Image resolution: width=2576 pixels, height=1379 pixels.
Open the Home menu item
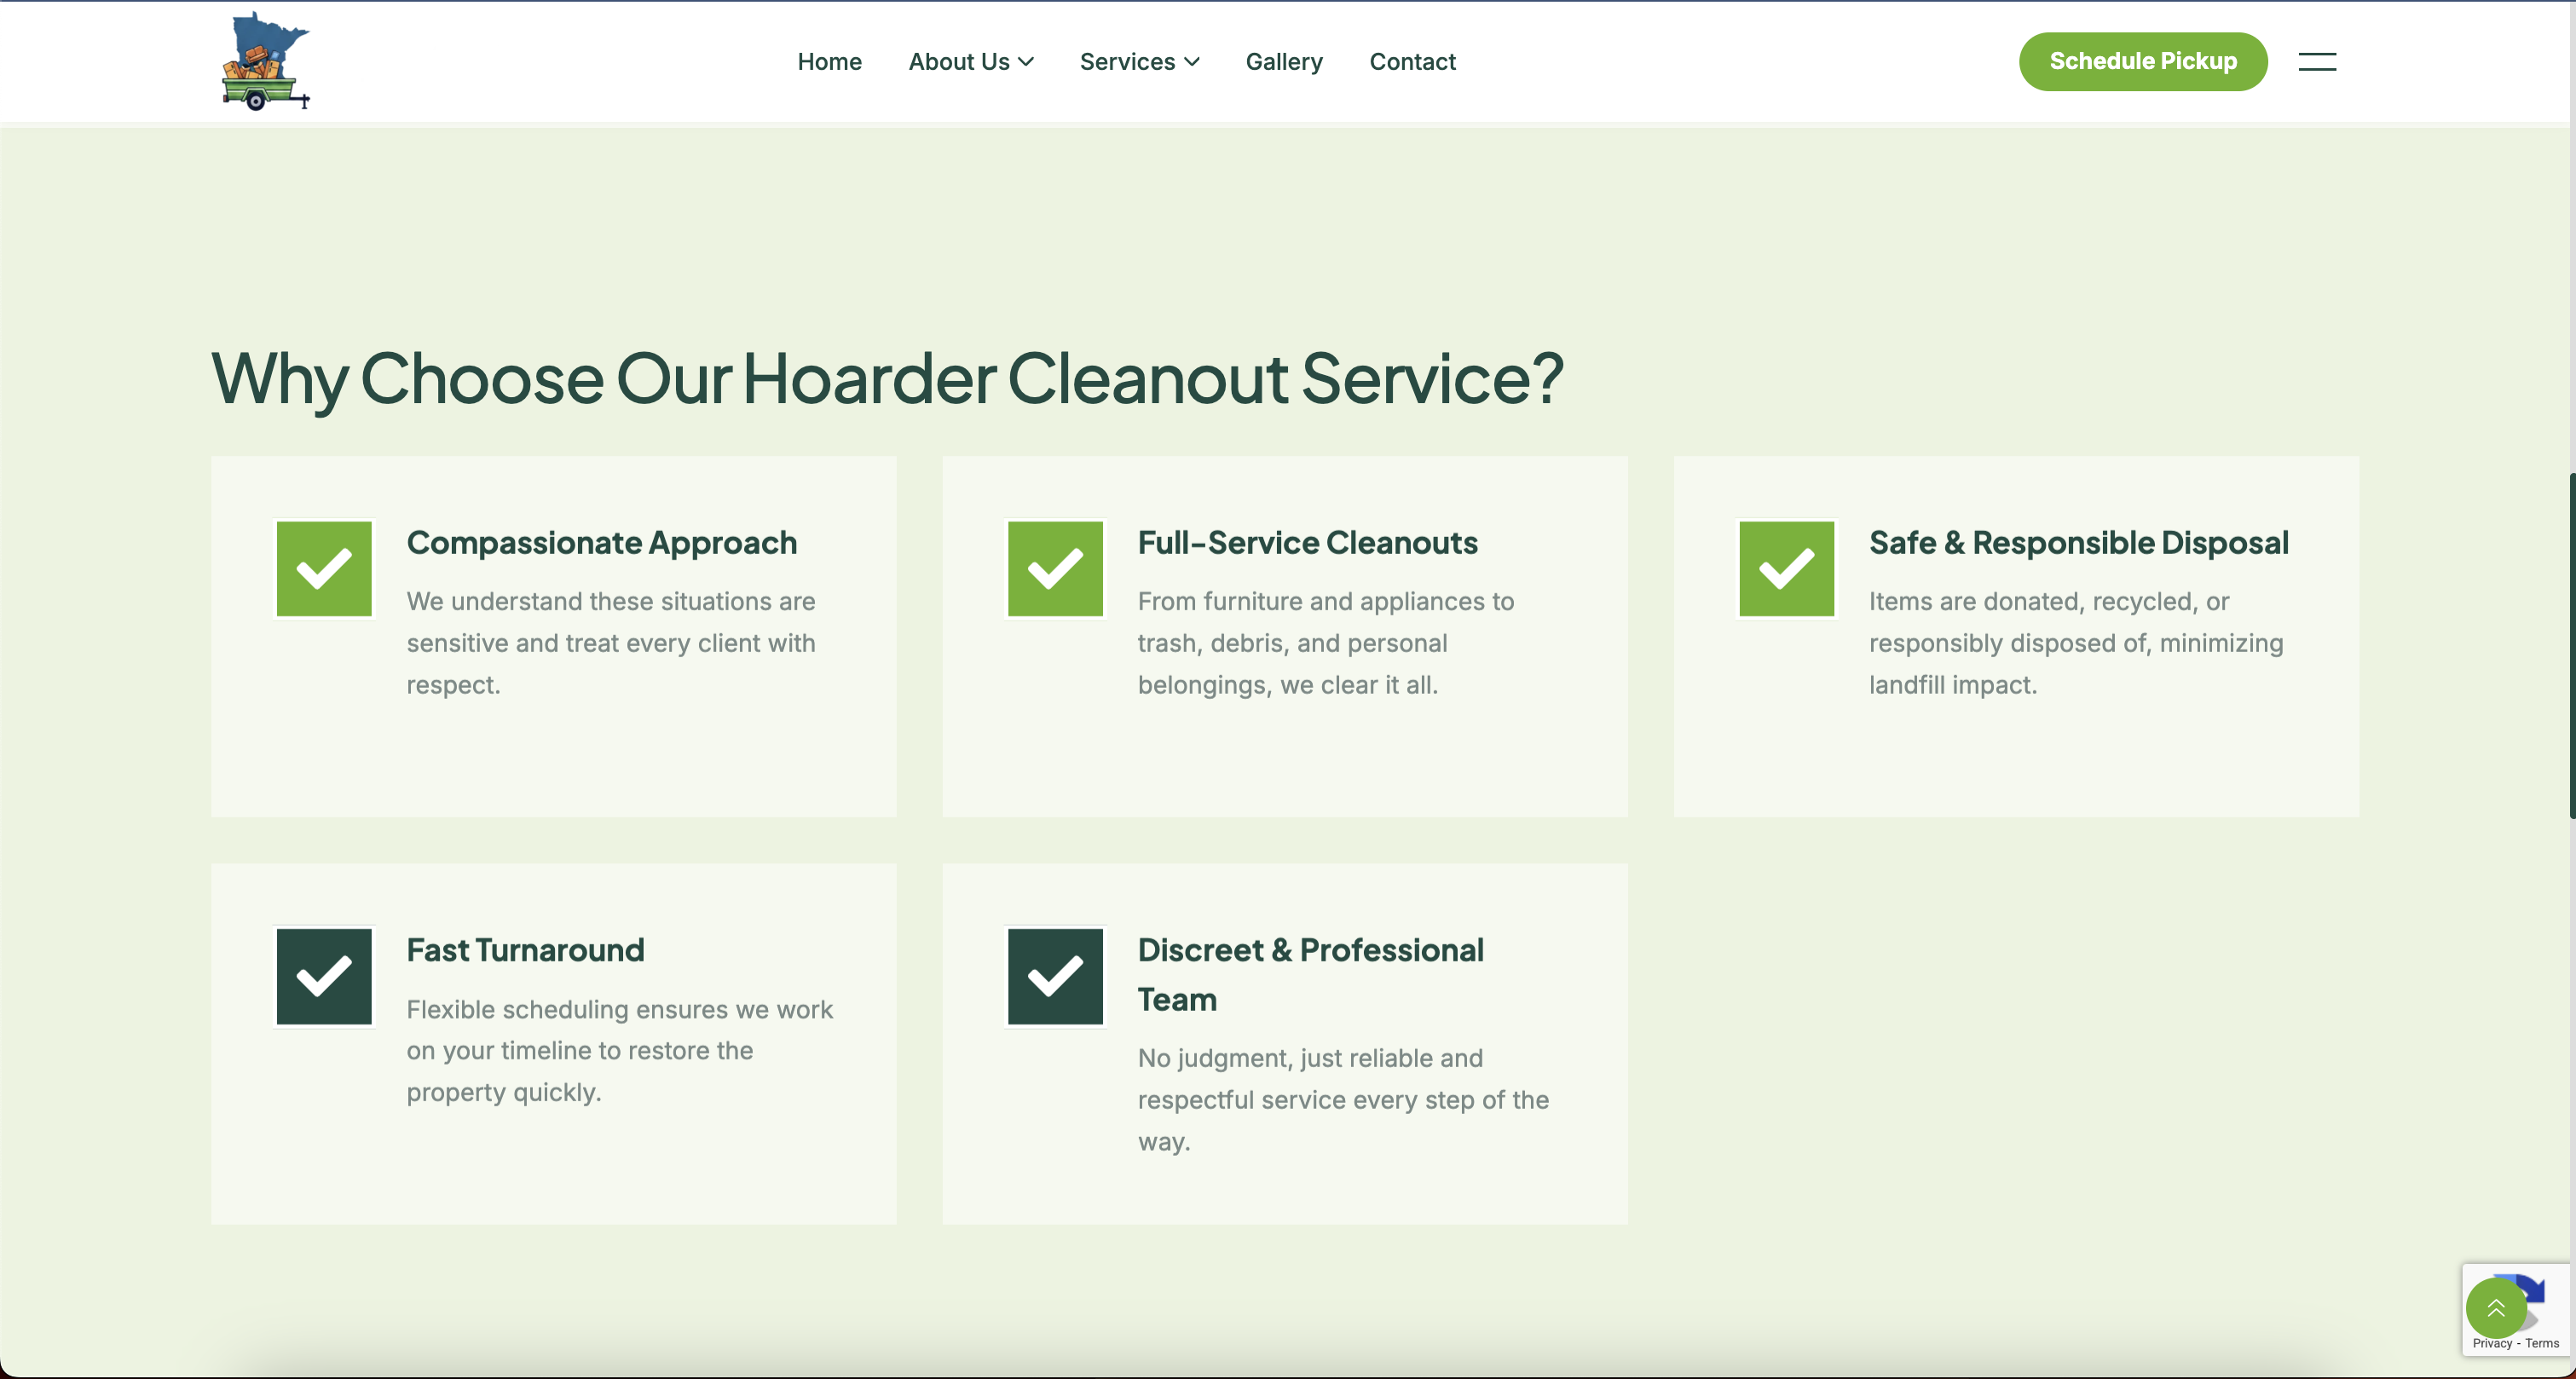[829, 62]
